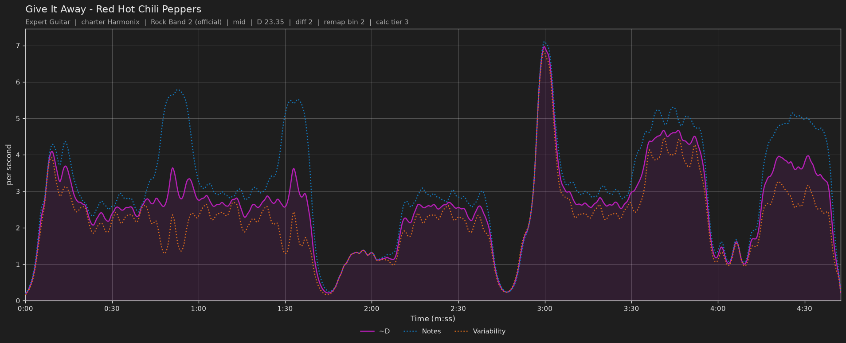Click the "2" tick on the y-axis
846x343 pixels.
click(x=18, y=228)
